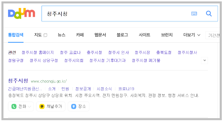Open the 시정소식 sublink
This screenshot has width=222, height=121.
pos(104,89)
